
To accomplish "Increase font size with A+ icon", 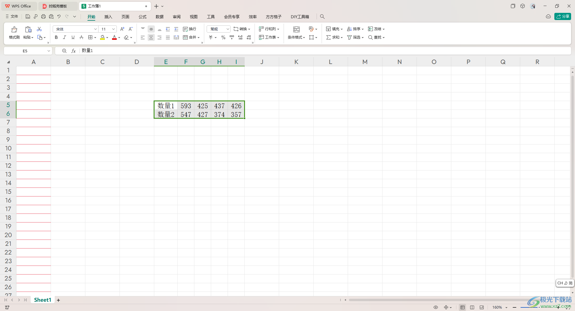I will (122, 29).
